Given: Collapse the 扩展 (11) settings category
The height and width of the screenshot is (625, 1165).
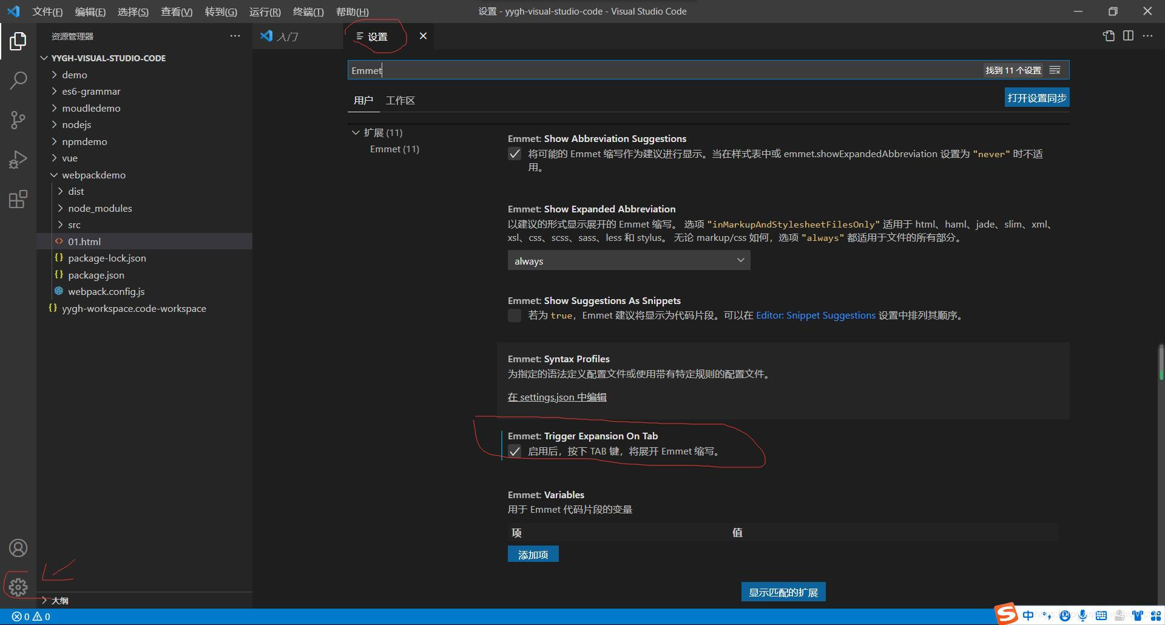Looking at the screenshot, I should point(356,132).
